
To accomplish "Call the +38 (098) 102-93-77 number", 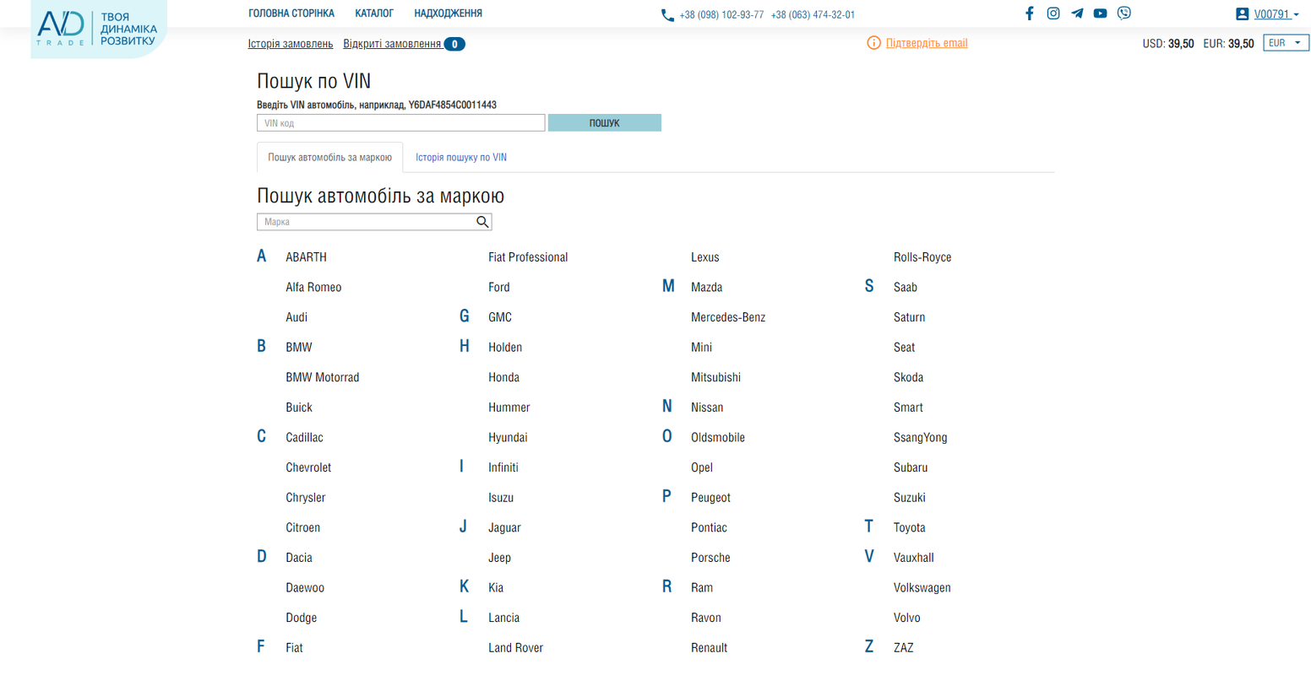I will pos(721,15).
